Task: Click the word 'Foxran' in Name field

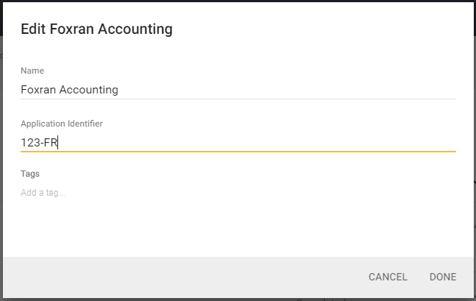Action: click(38, 90)
